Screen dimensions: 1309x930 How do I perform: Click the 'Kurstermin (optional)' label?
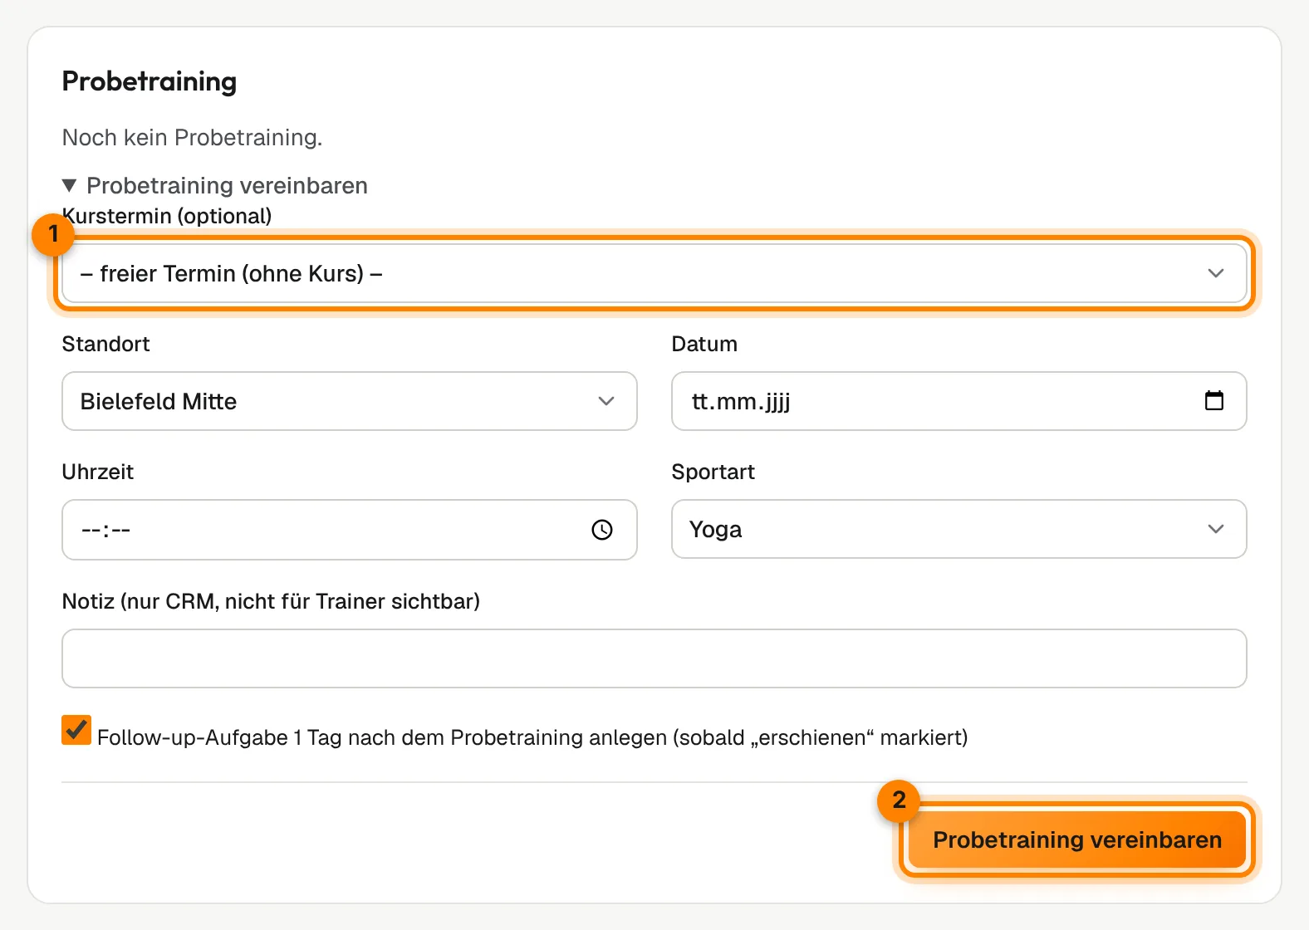(x=167, y=216)
